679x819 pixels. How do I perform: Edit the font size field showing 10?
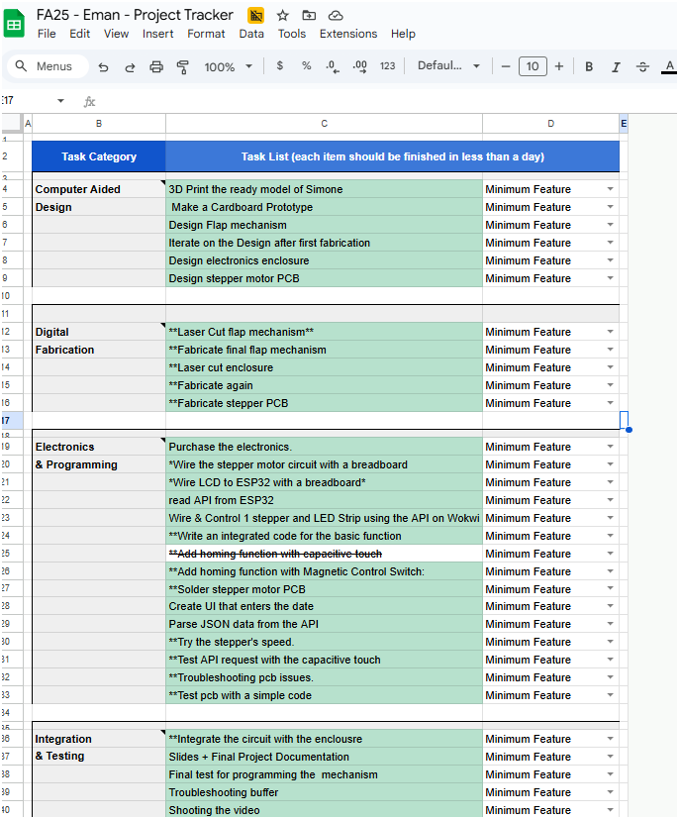pos(533,66)
